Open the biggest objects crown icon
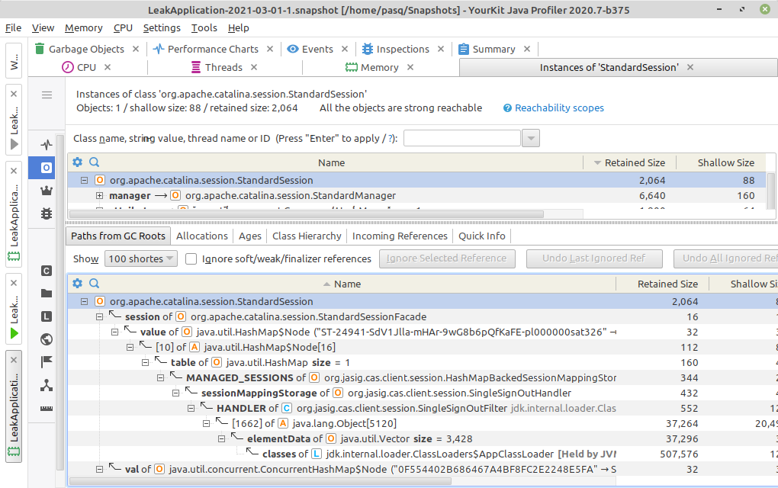 pos(46,191)
